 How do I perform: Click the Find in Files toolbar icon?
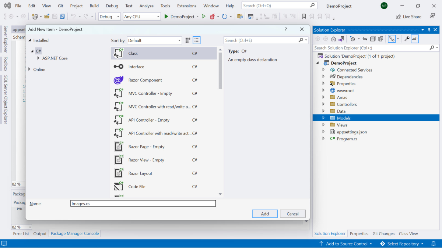tap(240, 17)
